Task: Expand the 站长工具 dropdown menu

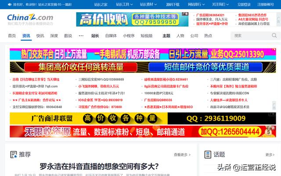Action: 124,4
